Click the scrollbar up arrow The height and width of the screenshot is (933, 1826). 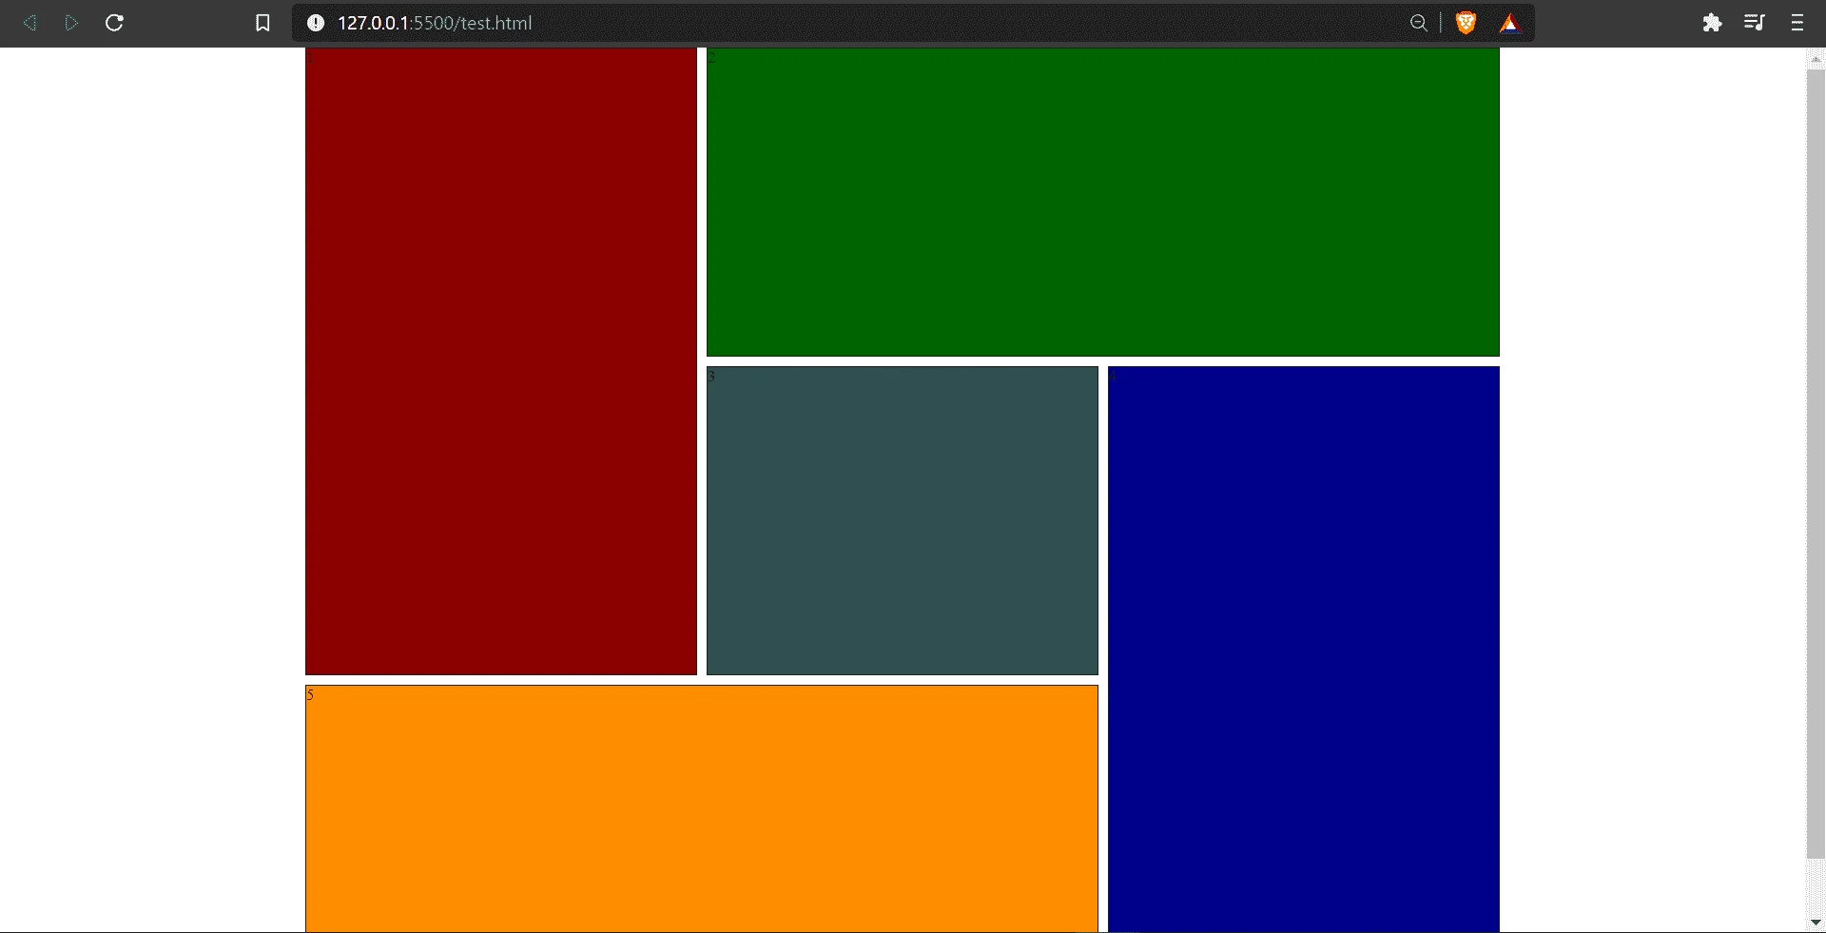point(1816,59)
